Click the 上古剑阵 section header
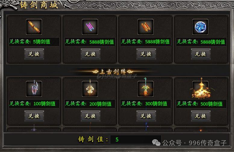234x152 pixels. 113,72
